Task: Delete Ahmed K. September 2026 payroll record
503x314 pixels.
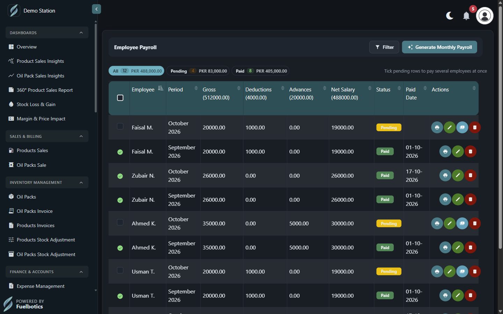Action: point(471,247)
